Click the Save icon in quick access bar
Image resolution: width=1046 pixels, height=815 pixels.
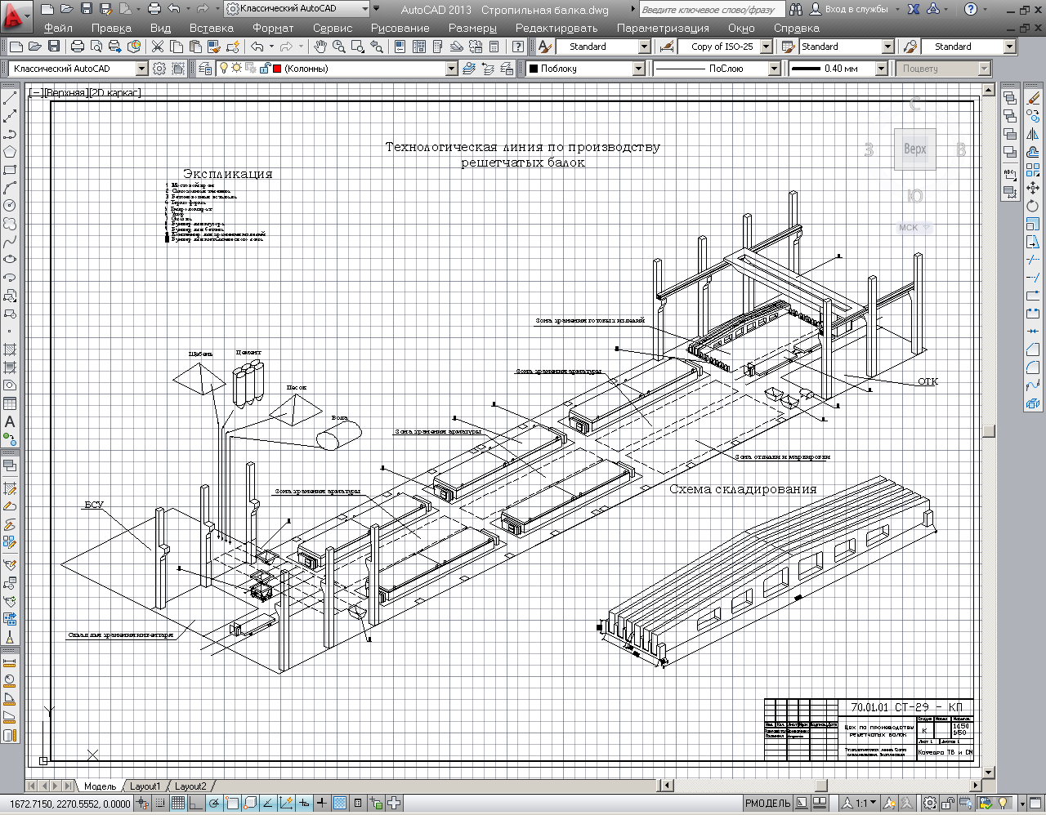pyautogui.click(x=87, y=9)
